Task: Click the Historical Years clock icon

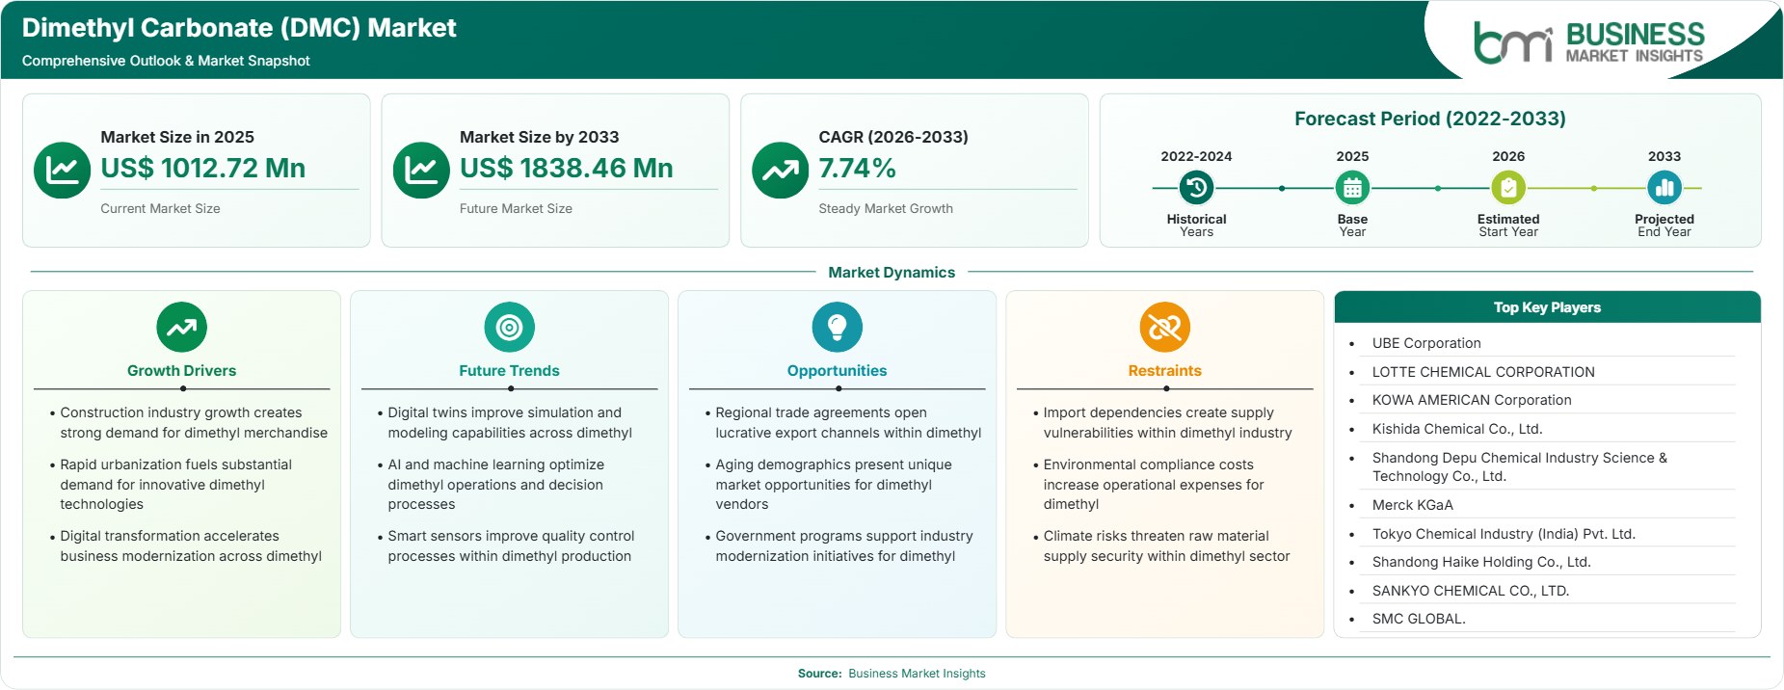Action: [1196, 188]
